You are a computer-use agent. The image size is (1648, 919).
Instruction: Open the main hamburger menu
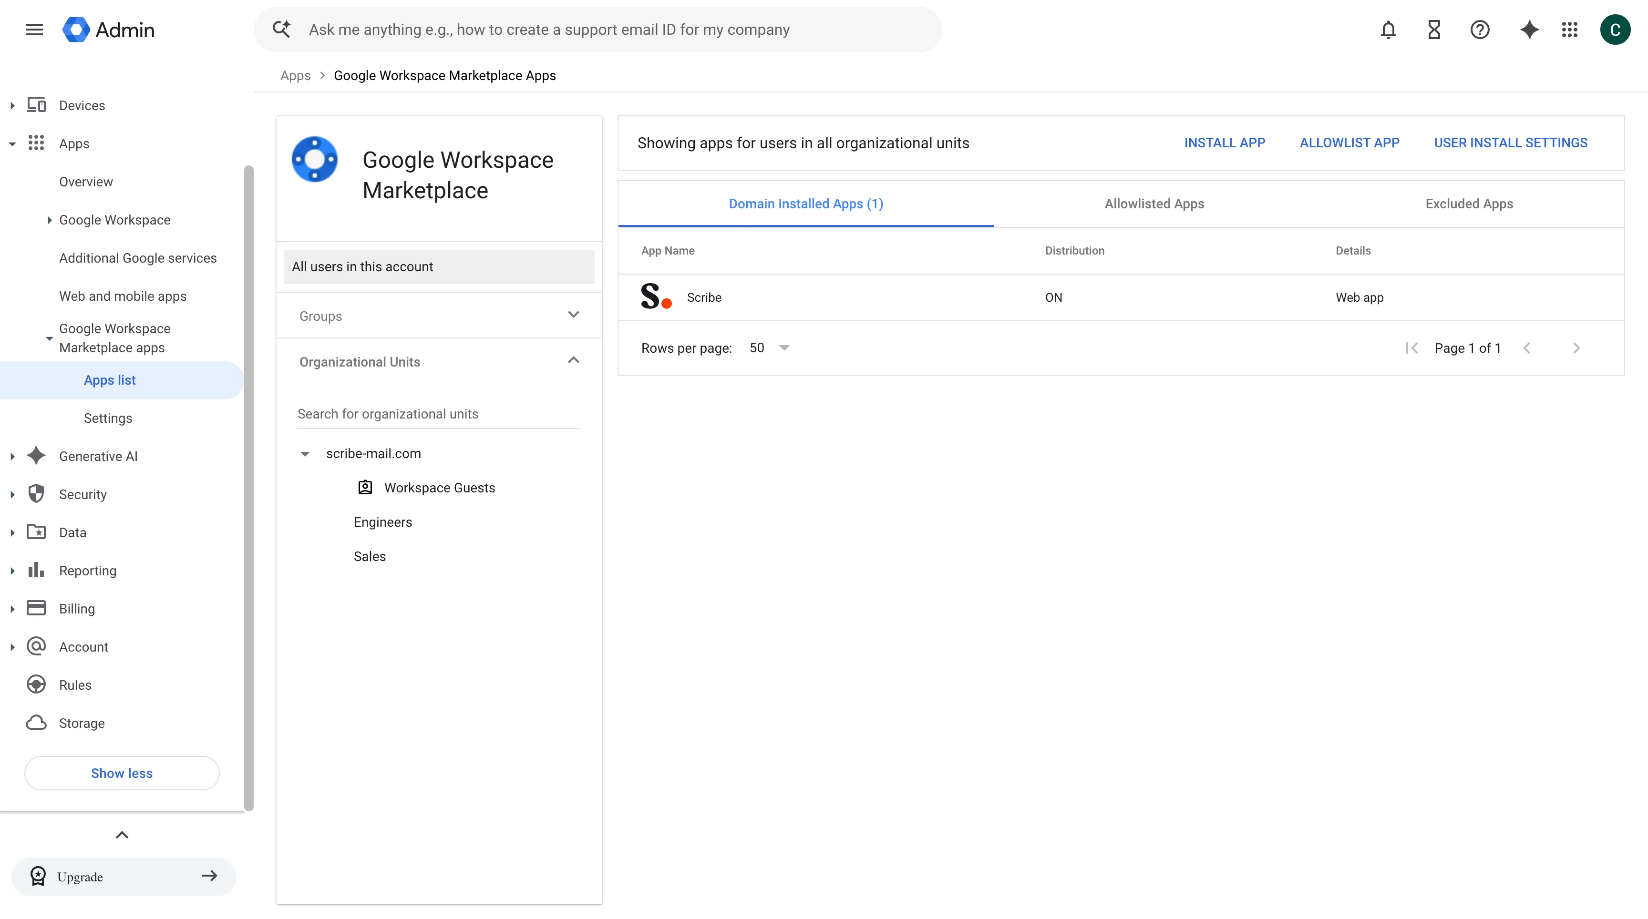(34, 30)
